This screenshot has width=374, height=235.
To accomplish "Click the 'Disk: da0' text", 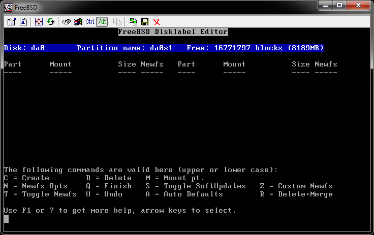I will 24,48.
